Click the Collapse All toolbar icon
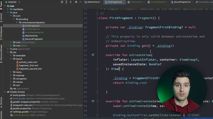This screenshot has width=213, height=119. coord(71,2)
